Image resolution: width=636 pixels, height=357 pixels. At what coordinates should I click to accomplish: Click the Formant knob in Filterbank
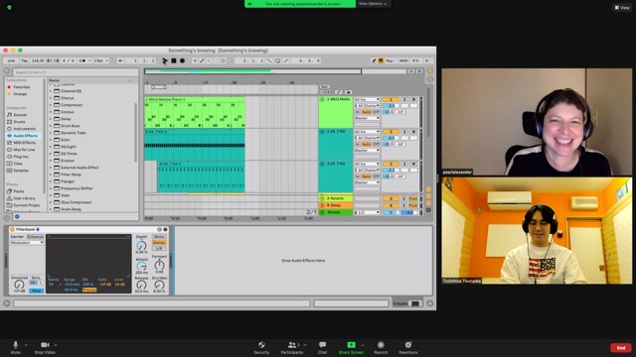pyautogui.click(x=159, y=265)
